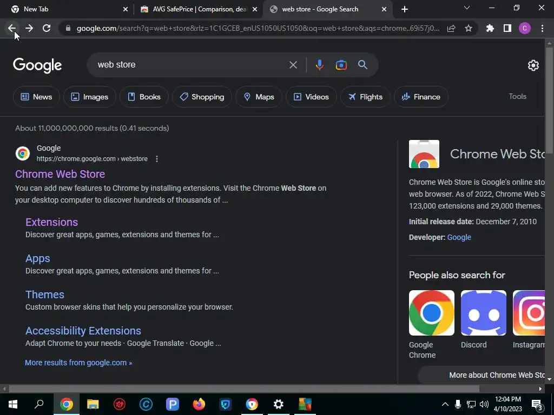Close the AVG SafePrice tab
The image size is (554, 415).
255,10
